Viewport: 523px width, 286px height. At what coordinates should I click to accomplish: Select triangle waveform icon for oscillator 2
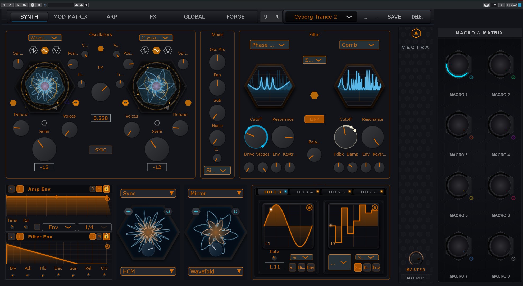(168, 50)
